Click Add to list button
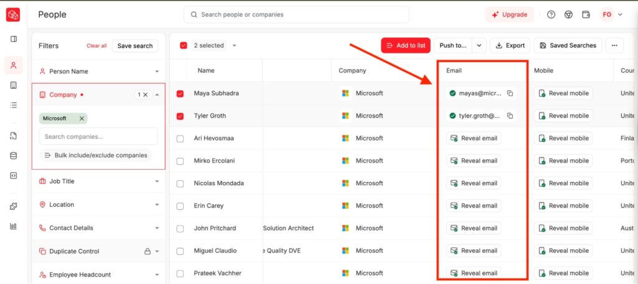 [406, 45]
